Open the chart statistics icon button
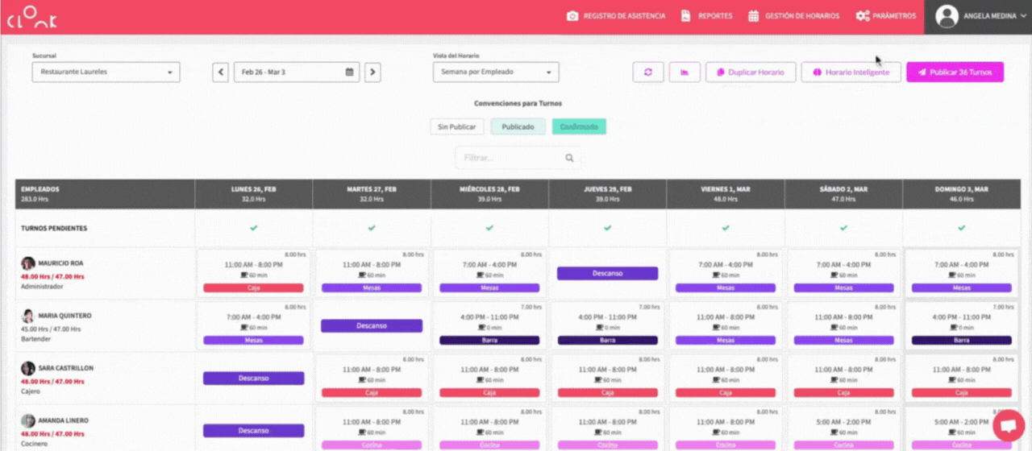The image size is (1032, 451). (685, 72)
